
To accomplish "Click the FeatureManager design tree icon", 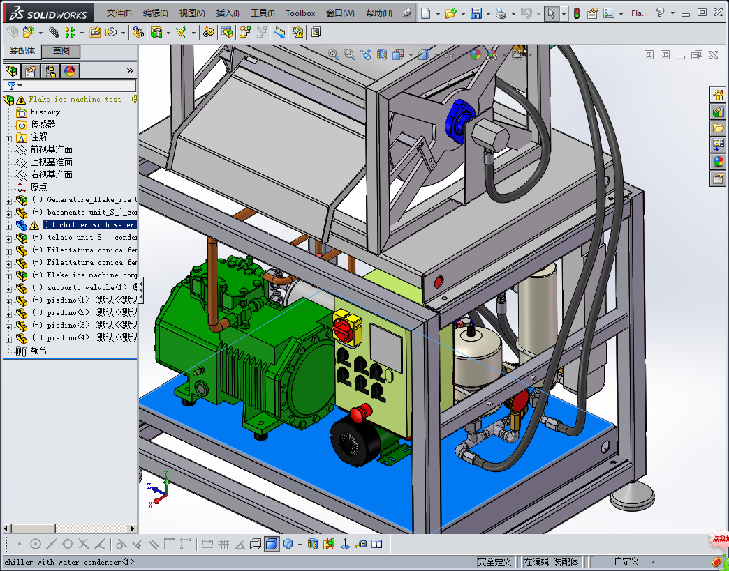I will click(x=11, y=71).
